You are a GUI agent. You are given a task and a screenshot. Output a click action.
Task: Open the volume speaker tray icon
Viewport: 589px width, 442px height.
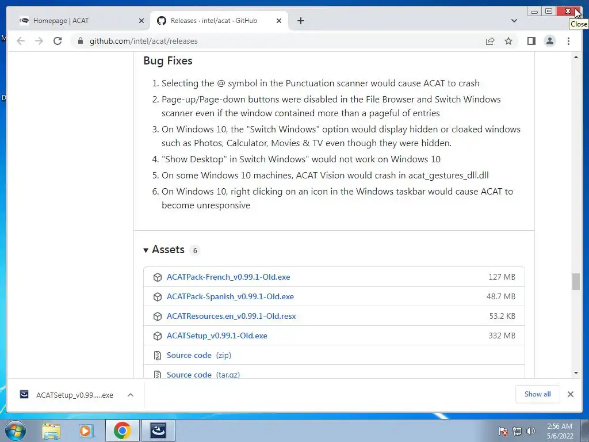pos(531,431)
